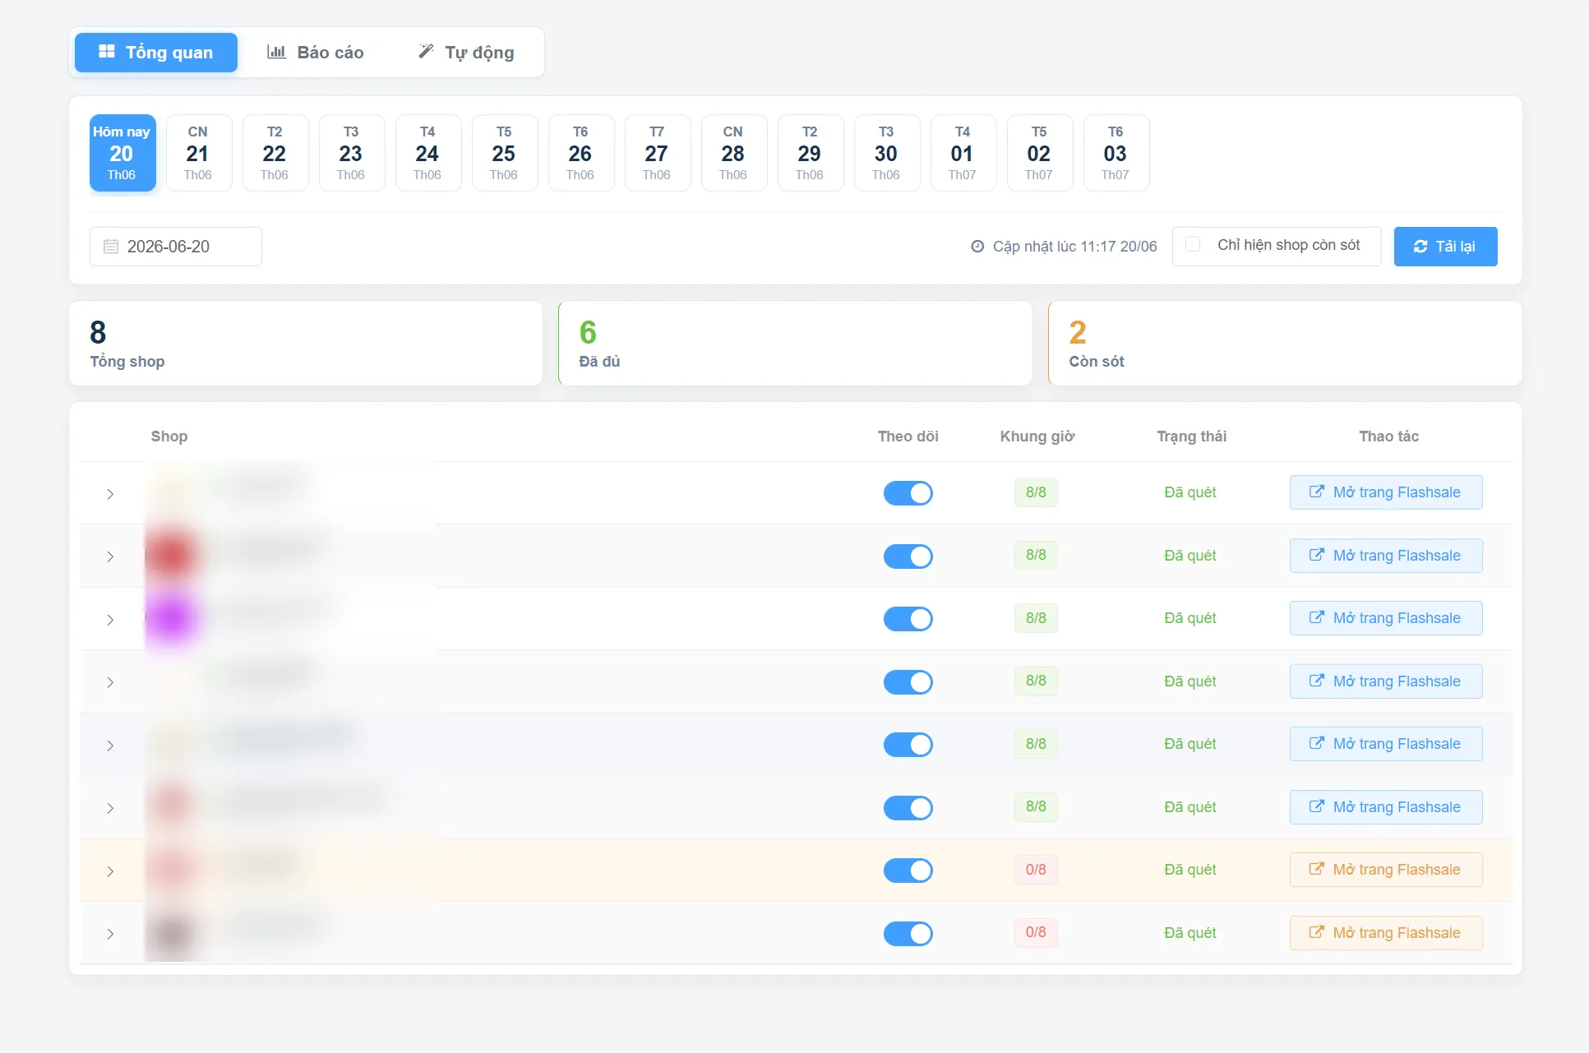
Task: Open orange Mở trang Flashsale, eighth row
Action: 1386,933
